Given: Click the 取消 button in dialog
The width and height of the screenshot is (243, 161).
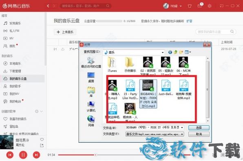Looking at the screenshot, I should tap(199, 134).
